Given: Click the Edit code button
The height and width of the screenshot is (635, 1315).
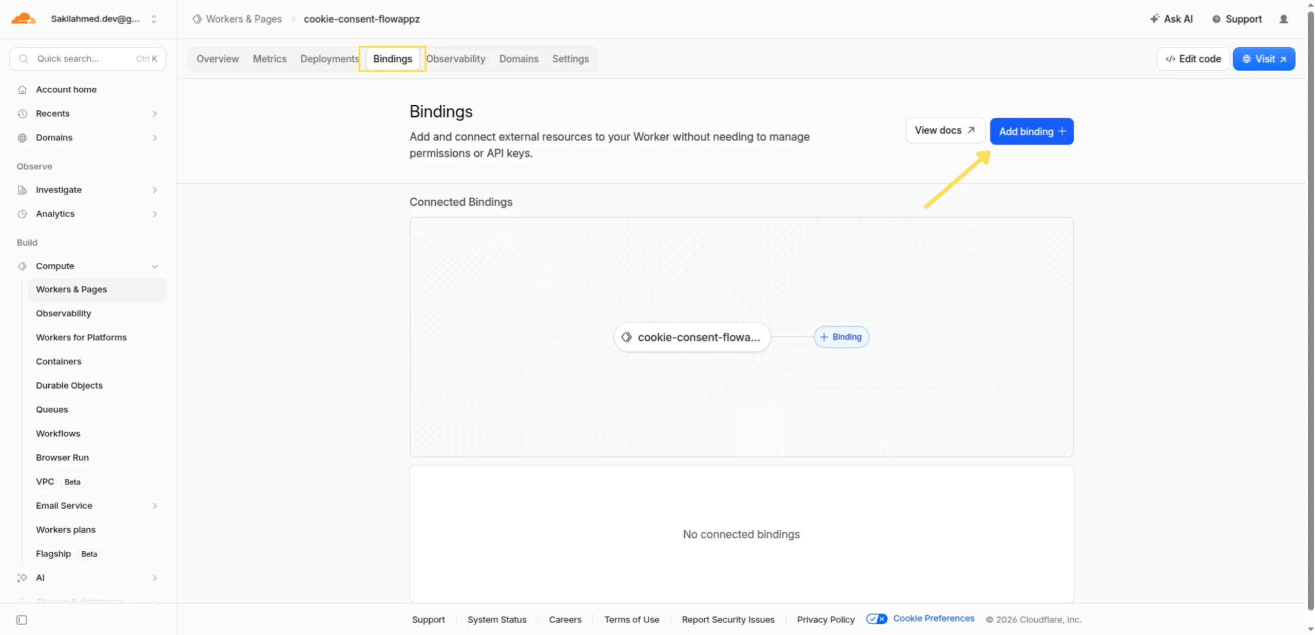Looking at the screenshot, I should pos(1193,59).
